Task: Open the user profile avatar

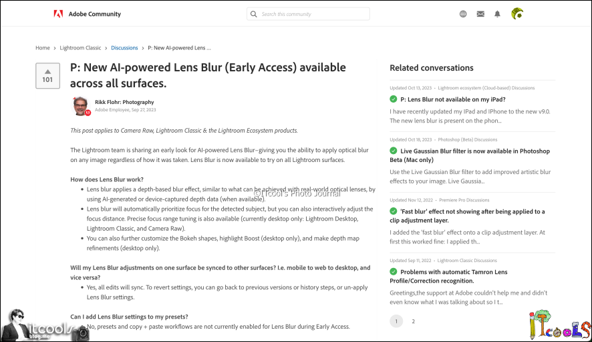Action: [517, 13]
